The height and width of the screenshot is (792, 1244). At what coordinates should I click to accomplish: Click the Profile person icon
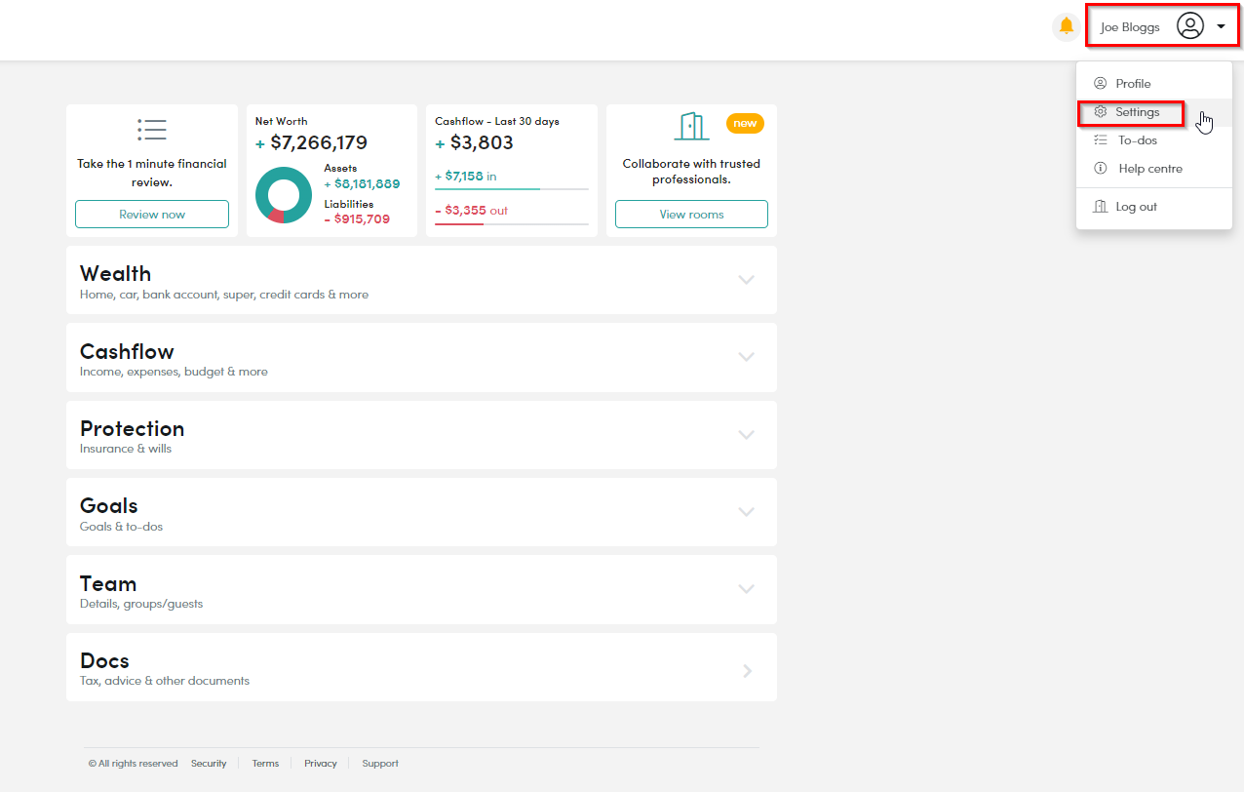[1101, 84]
